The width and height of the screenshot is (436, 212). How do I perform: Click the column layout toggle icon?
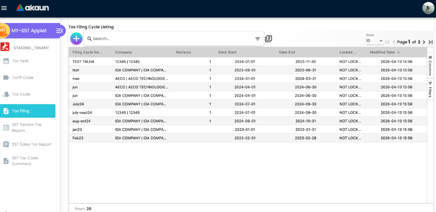click(x=268, y=39)
